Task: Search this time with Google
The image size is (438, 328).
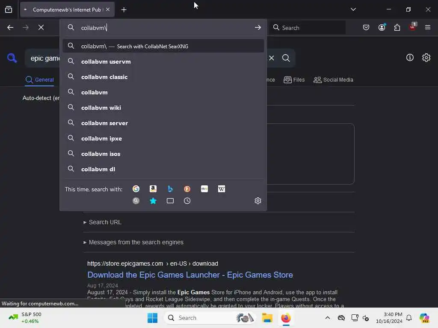Action: tap(136, 189)
